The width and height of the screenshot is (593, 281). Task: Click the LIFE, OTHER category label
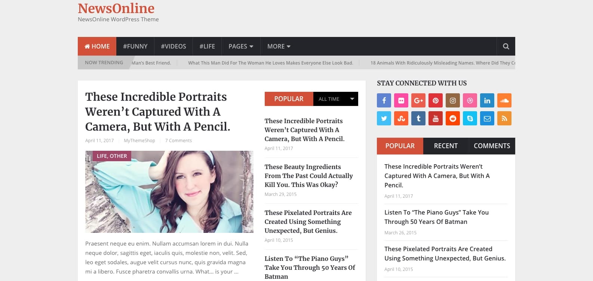click(111, 156)
